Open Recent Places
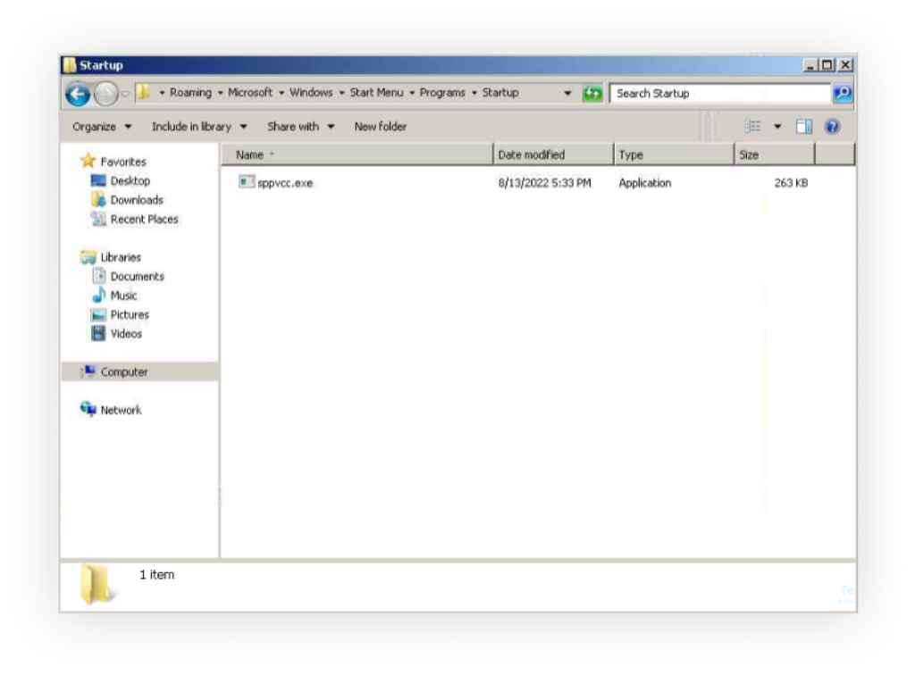The height and width of the screenshot is (675, 915). click(144, 219)
